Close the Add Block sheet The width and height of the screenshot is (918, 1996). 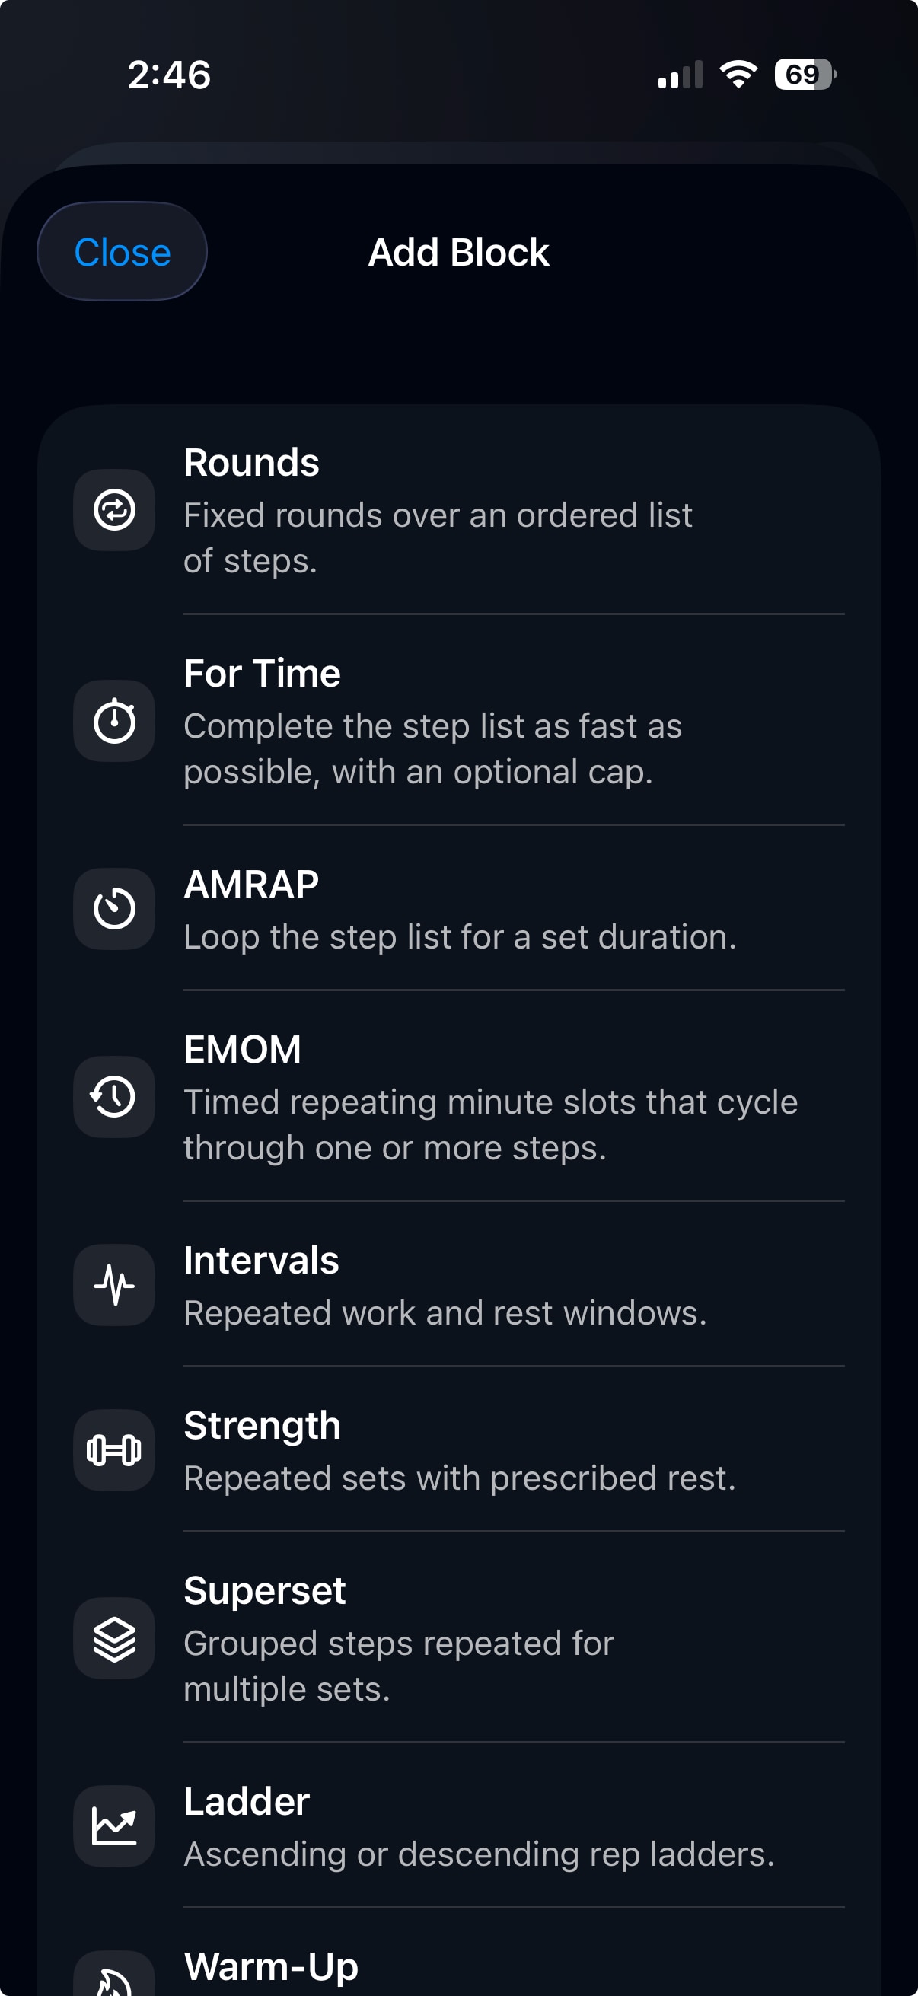click(x=123, y=252)
